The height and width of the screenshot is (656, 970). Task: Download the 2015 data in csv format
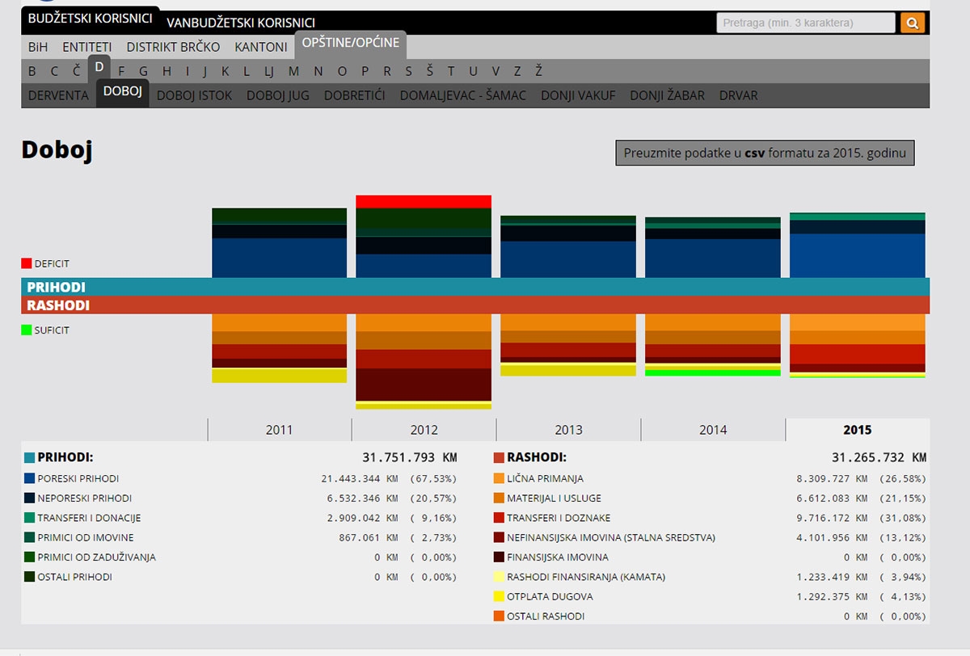point(765,153)
